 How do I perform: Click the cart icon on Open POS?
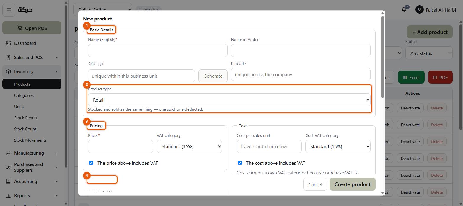point(19,28)
